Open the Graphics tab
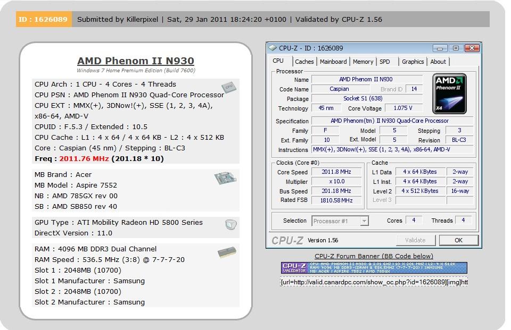 413,62
